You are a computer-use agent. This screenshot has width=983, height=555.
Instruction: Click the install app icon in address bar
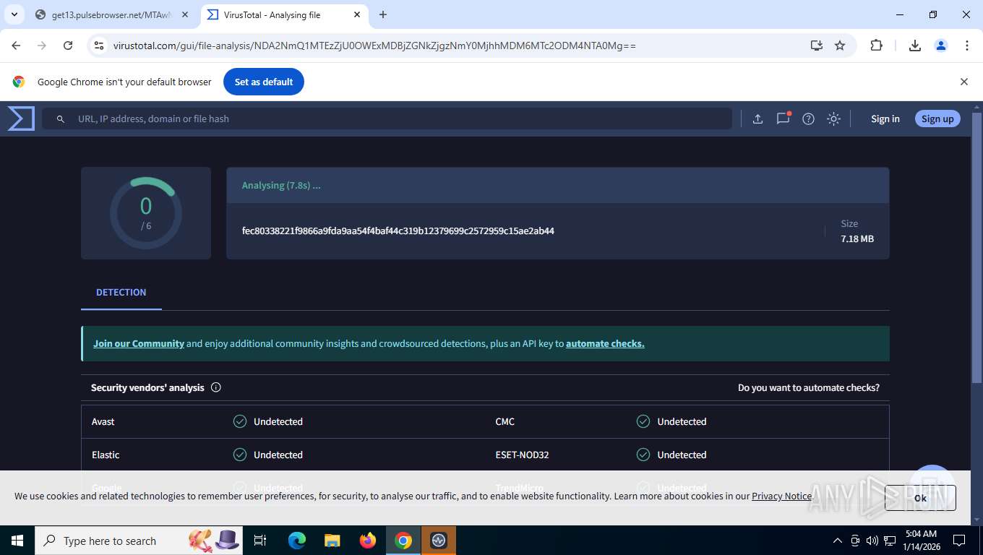tap(816, 46)
